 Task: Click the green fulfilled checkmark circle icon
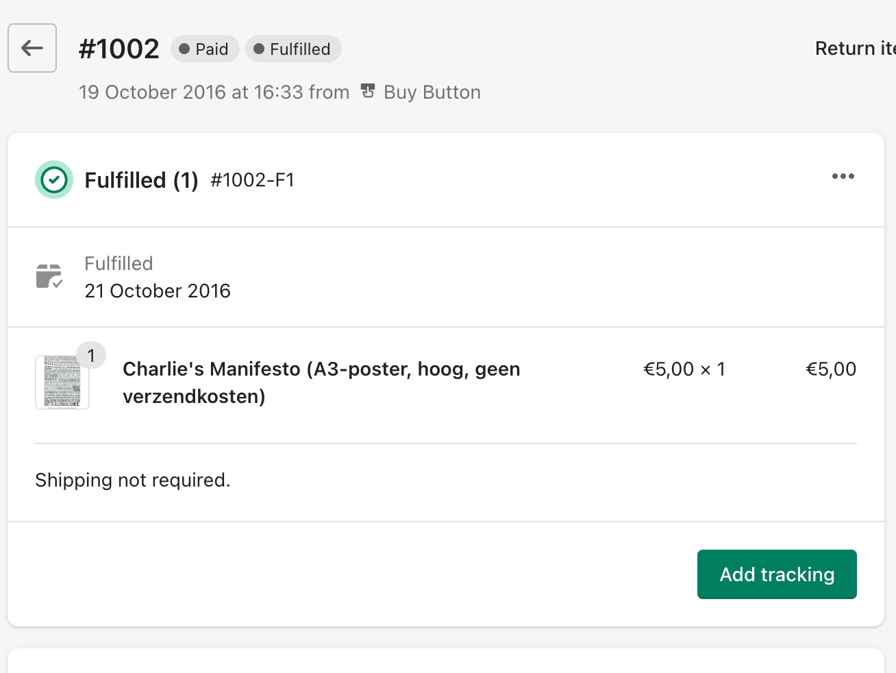tap(54, 180)
